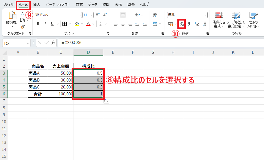The width and height of the screenshot is (264, 160).
Task: Align cell text left
Action: [116, 24]
